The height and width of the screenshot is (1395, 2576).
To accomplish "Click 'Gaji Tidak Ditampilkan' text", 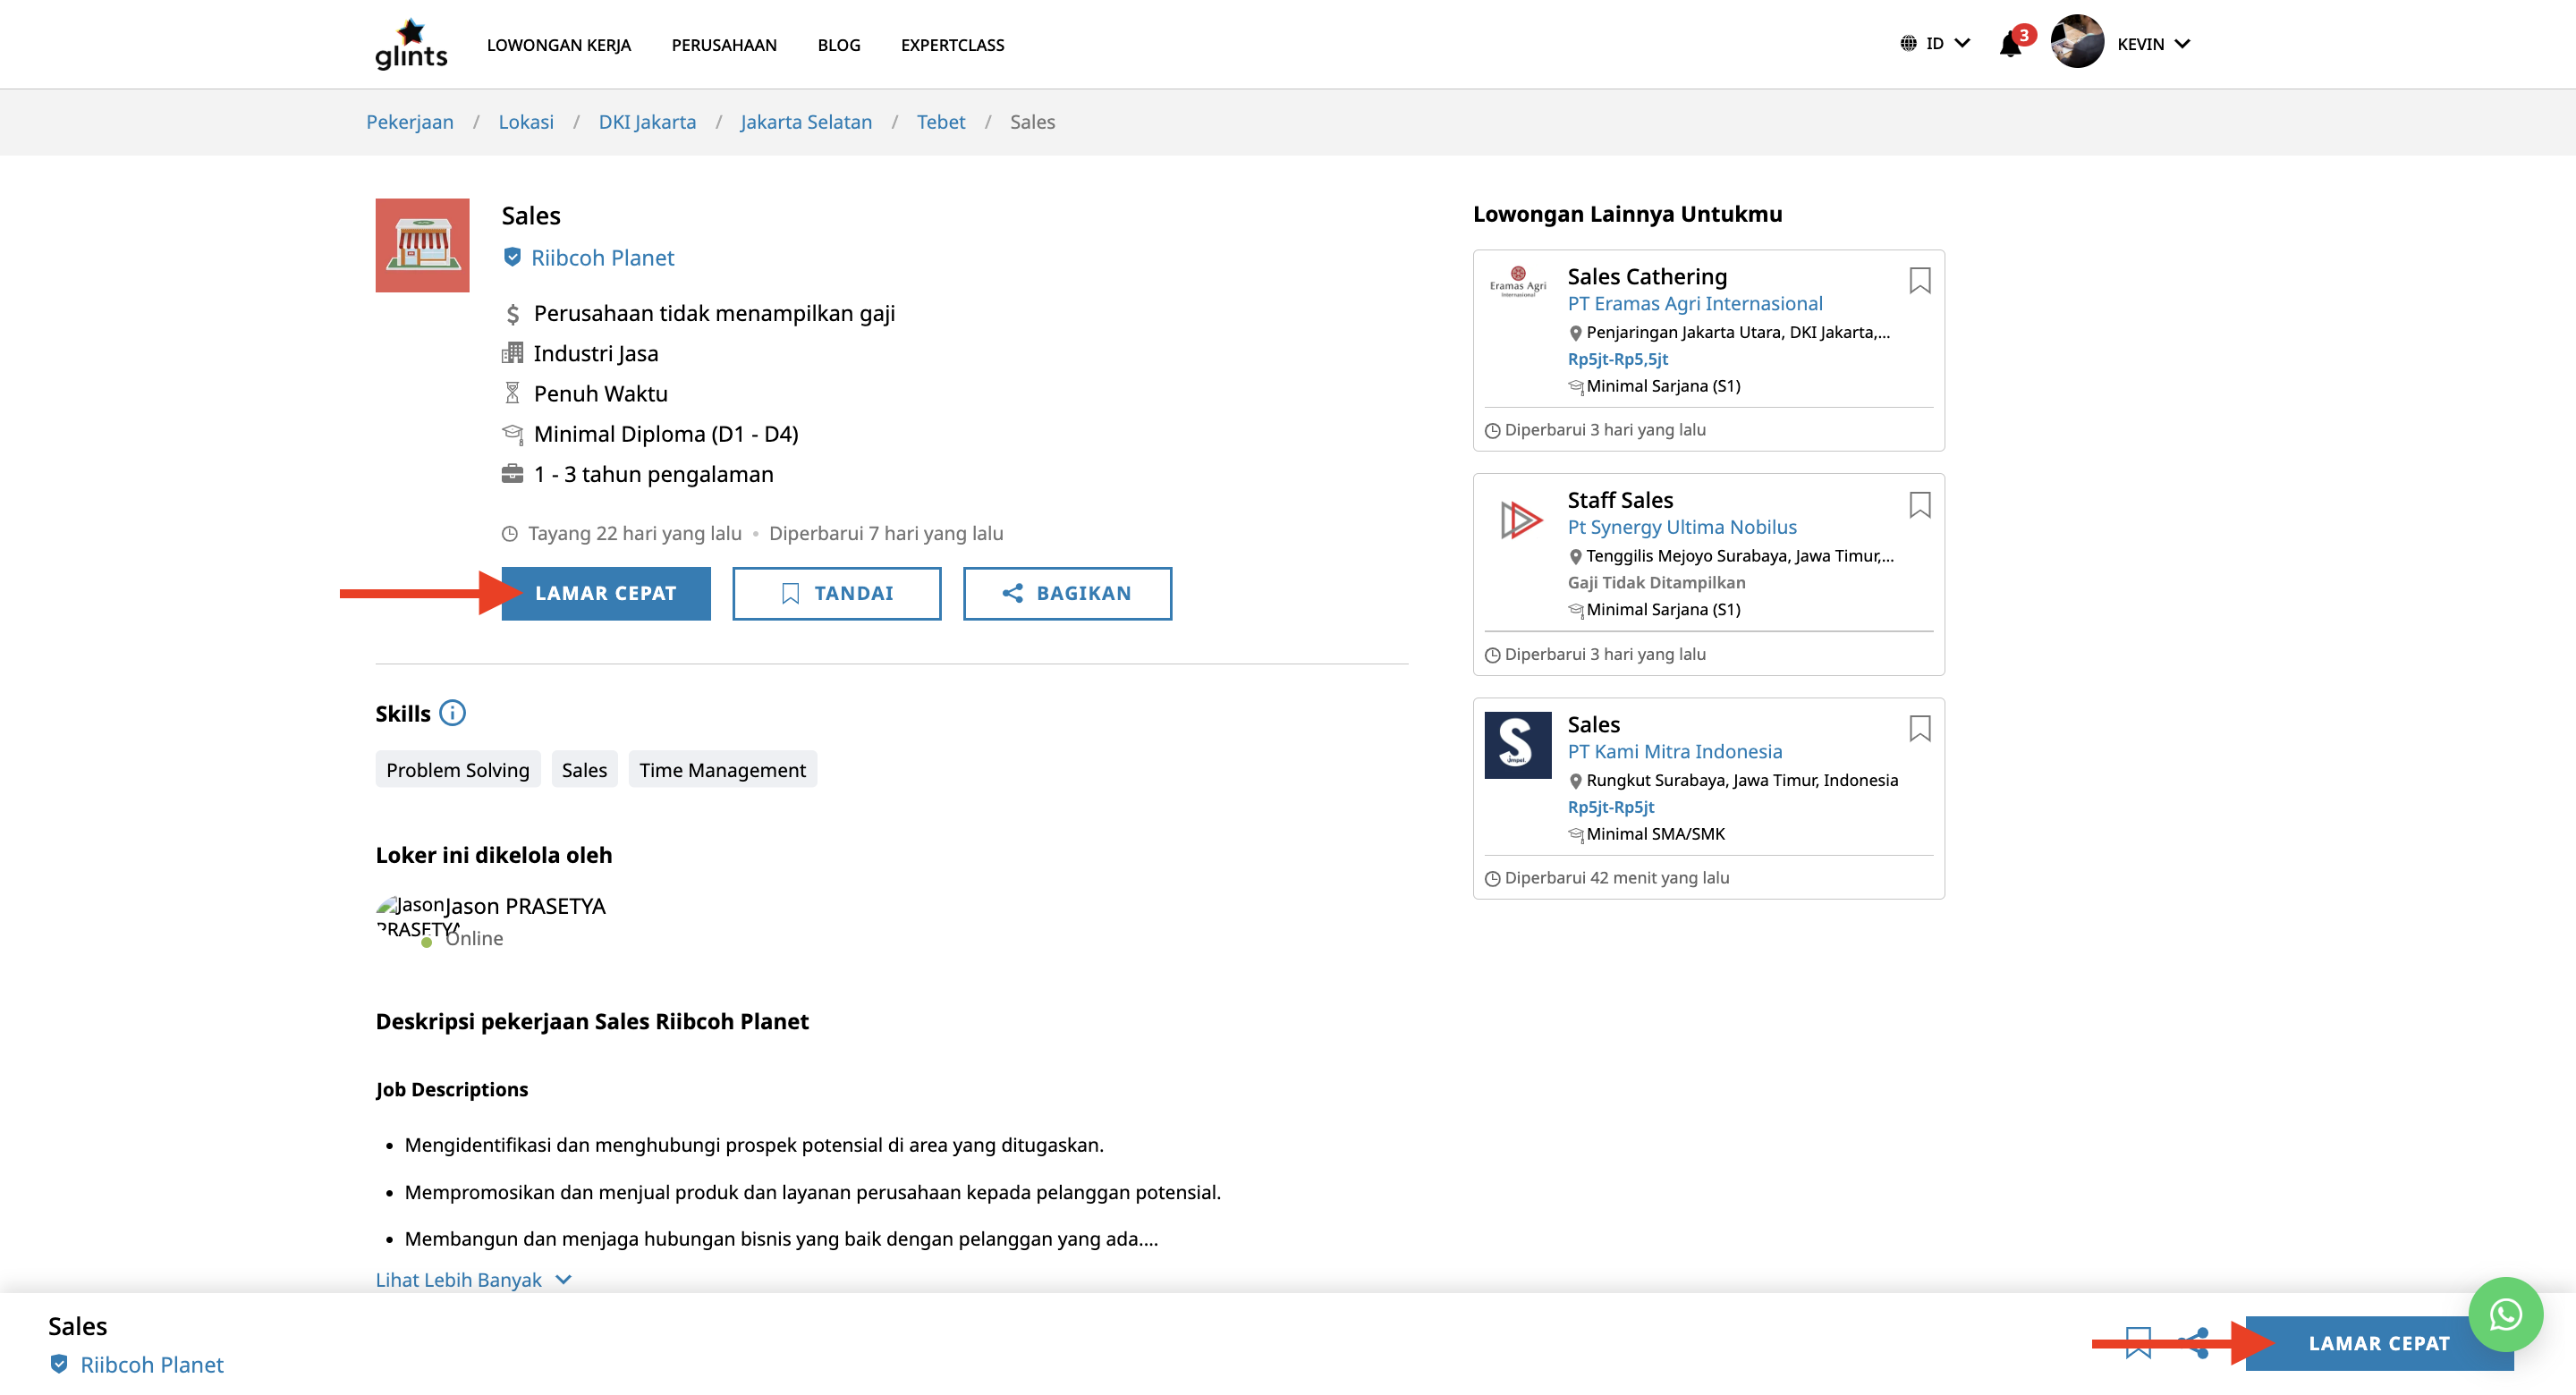I will point(1656,583).
